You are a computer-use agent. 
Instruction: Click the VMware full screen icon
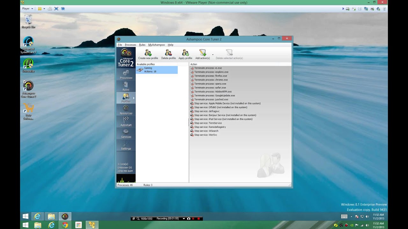point(56,9)
